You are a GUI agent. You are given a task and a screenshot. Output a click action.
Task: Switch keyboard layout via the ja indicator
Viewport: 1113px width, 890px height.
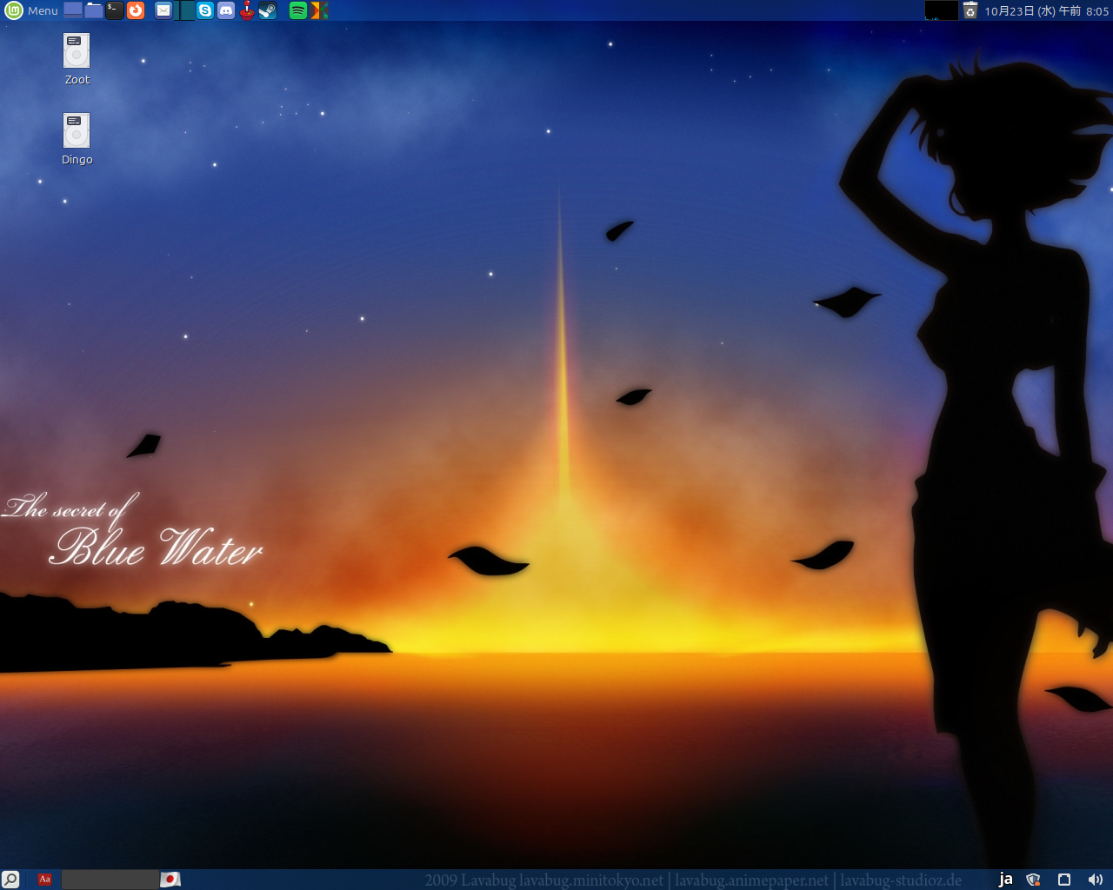click(x=1006, y=880)
